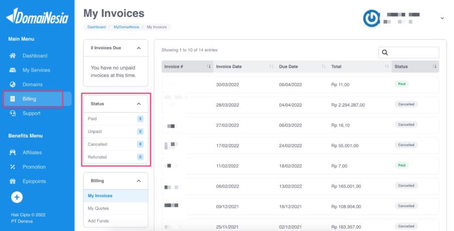
Task: Collapse the Status filter panel
Action: click(138, 104)
